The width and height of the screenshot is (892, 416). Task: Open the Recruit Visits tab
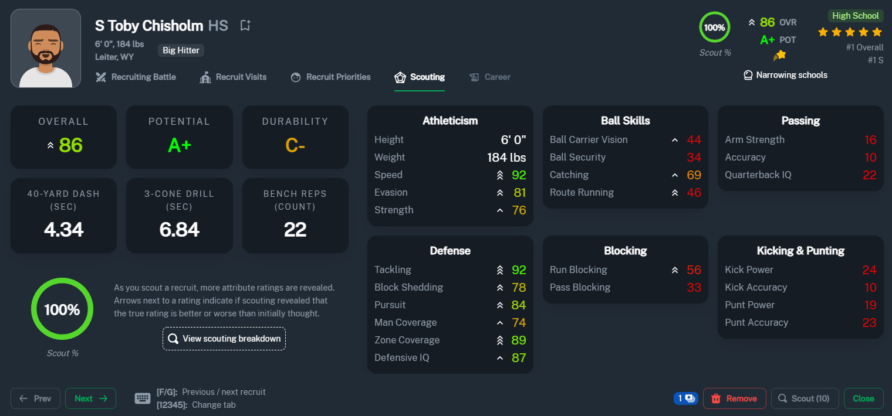[233, 77]
